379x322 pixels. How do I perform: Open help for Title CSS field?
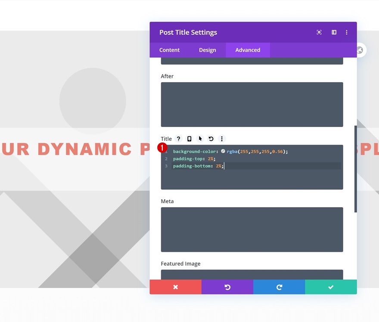click(178, 139)
